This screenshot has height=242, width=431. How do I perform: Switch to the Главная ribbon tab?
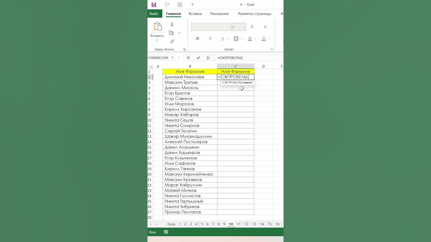click(173, 14)
